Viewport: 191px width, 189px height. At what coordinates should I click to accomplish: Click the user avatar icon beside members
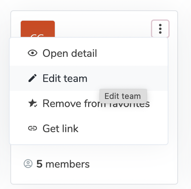[x=28, y=164]
